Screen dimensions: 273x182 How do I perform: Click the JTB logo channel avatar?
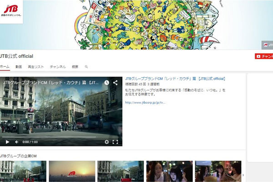[x=11, y=11]
